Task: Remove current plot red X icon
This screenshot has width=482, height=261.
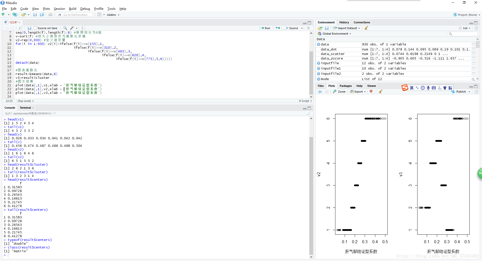Action: (x=371, y=91)
